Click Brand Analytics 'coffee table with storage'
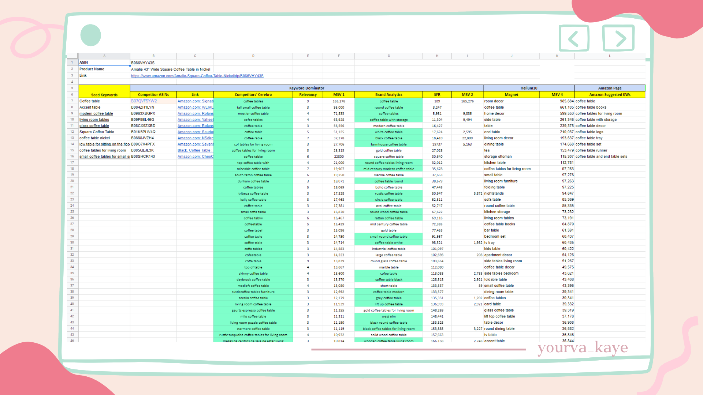 click(x=388, y=120)
